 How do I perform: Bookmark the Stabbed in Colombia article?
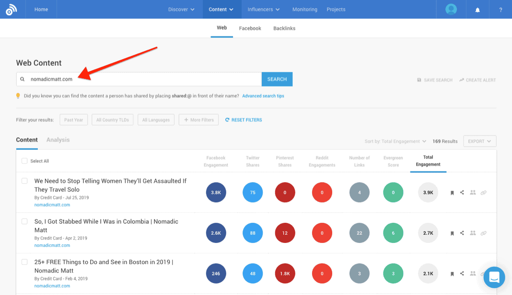[452, 233]
